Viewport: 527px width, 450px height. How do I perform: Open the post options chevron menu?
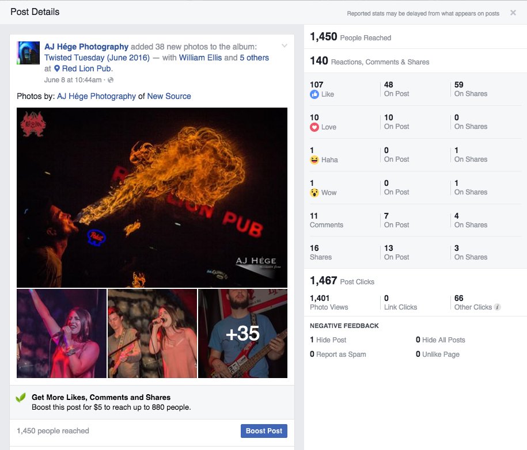click(x=285, y=45)
